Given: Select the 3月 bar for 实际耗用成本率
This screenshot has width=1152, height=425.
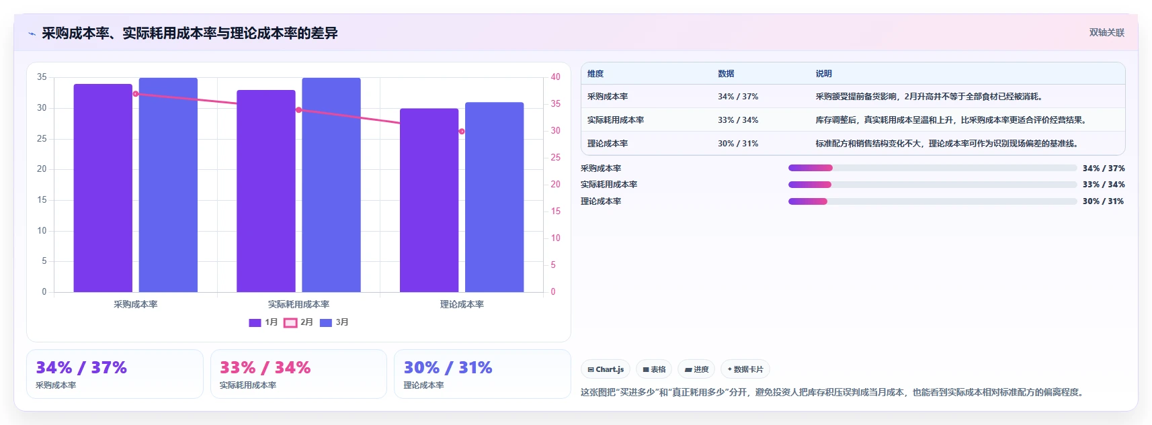Looking at the screenshot, I should coord(331,185).
